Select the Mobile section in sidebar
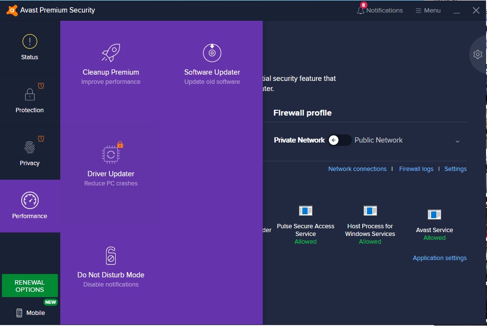 29,312
